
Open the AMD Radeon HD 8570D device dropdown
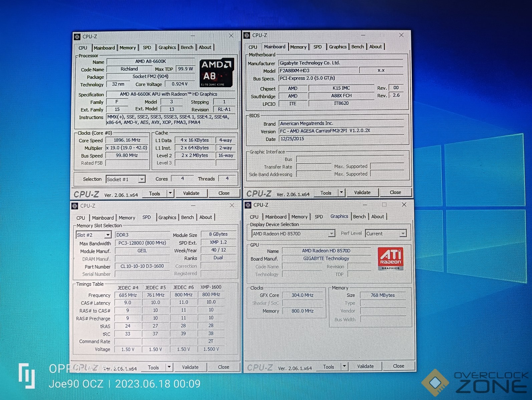pos(331,234)
